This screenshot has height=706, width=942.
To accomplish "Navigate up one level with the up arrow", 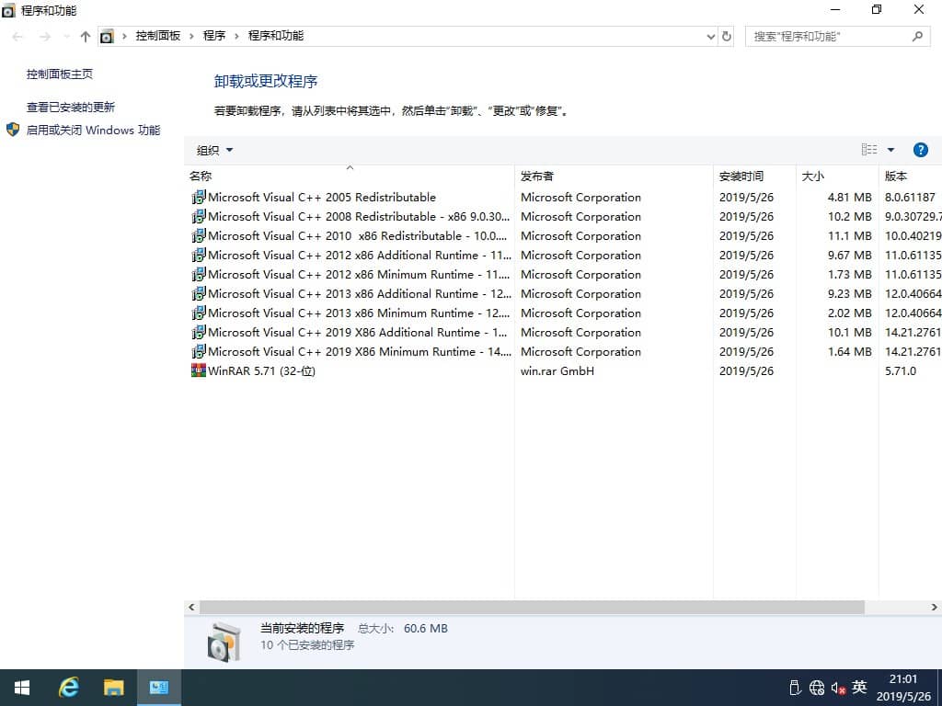I will (x=85, y=36).
